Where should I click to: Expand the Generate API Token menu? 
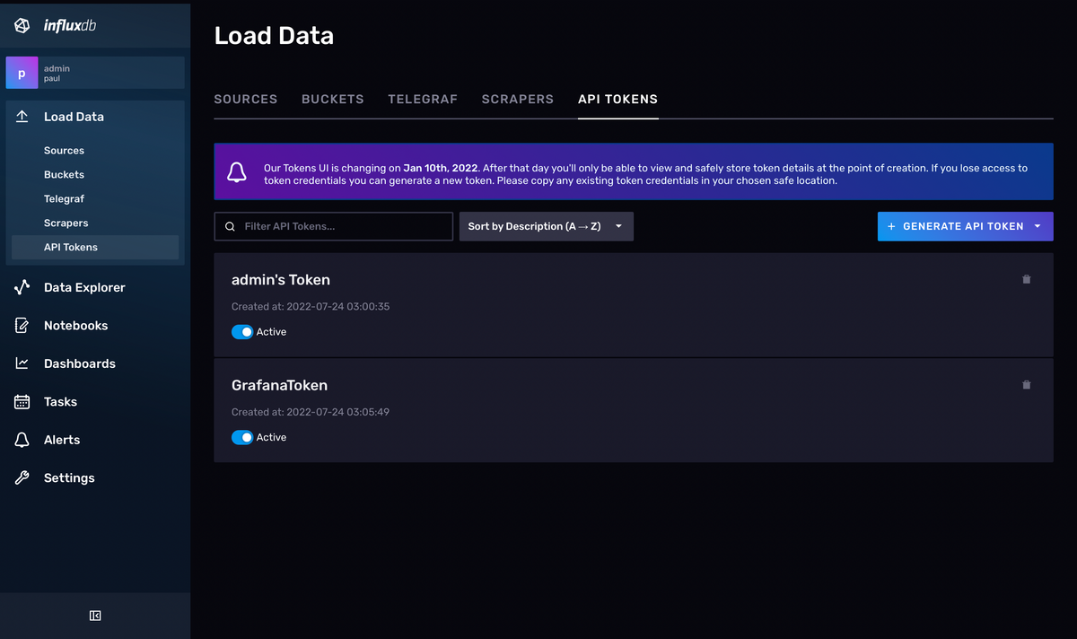(x=1038, y=227)
